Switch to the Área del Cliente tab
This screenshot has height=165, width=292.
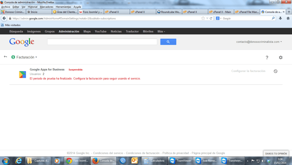[x=65, y=12]
